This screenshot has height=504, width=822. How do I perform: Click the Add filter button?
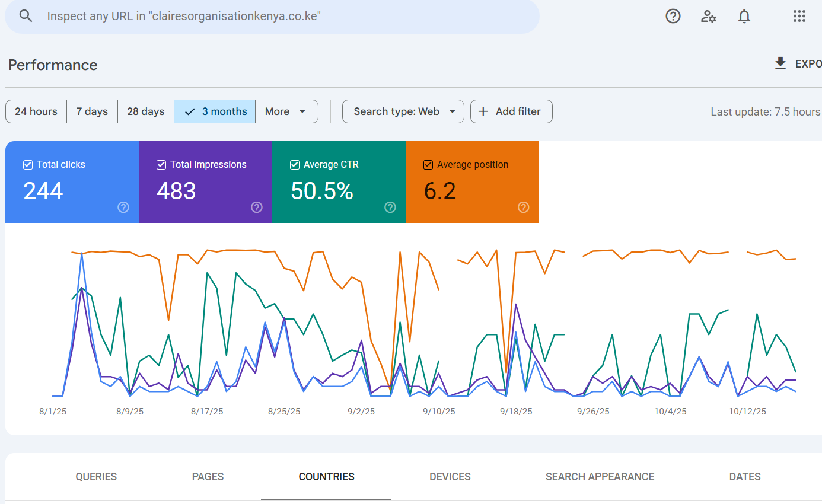(511, 111)
